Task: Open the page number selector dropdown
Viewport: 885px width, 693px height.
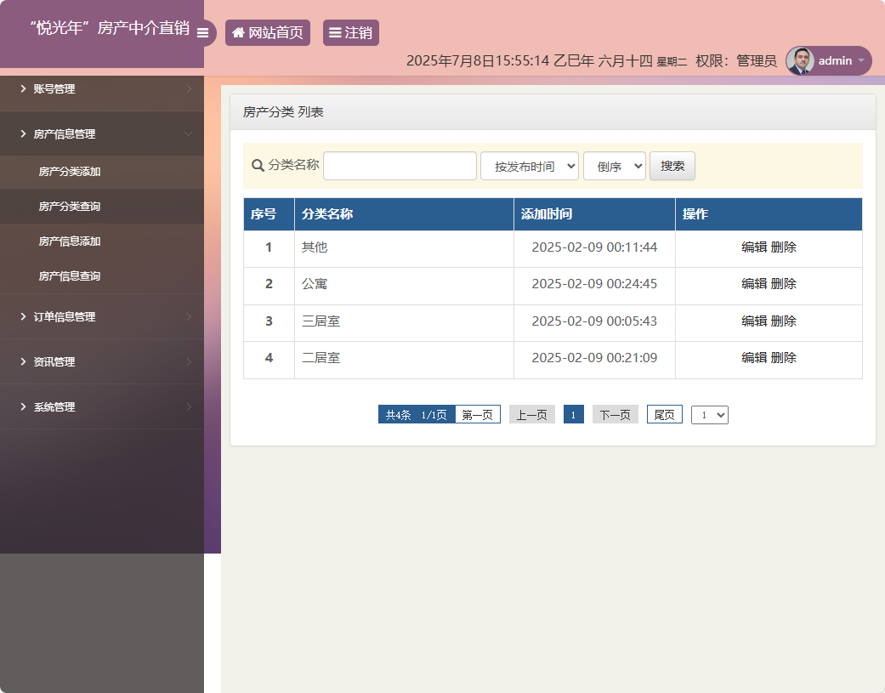Action: tap(709, 414)
